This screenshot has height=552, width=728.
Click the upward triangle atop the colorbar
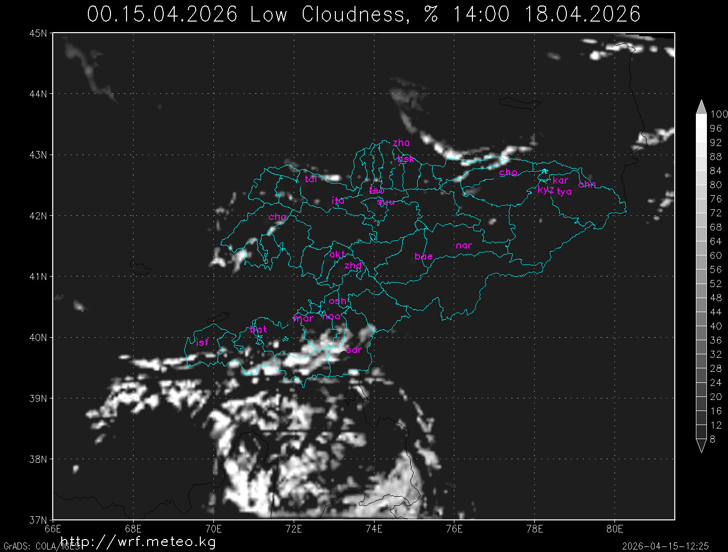[x=701, y=107]
